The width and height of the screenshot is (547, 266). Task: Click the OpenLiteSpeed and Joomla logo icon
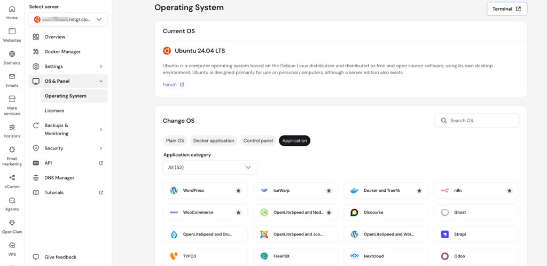(264, 234)
